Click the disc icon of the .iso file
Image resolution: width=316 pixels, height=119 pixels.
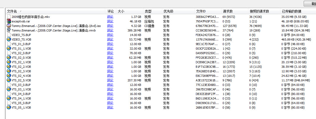(x=9, y=26)
